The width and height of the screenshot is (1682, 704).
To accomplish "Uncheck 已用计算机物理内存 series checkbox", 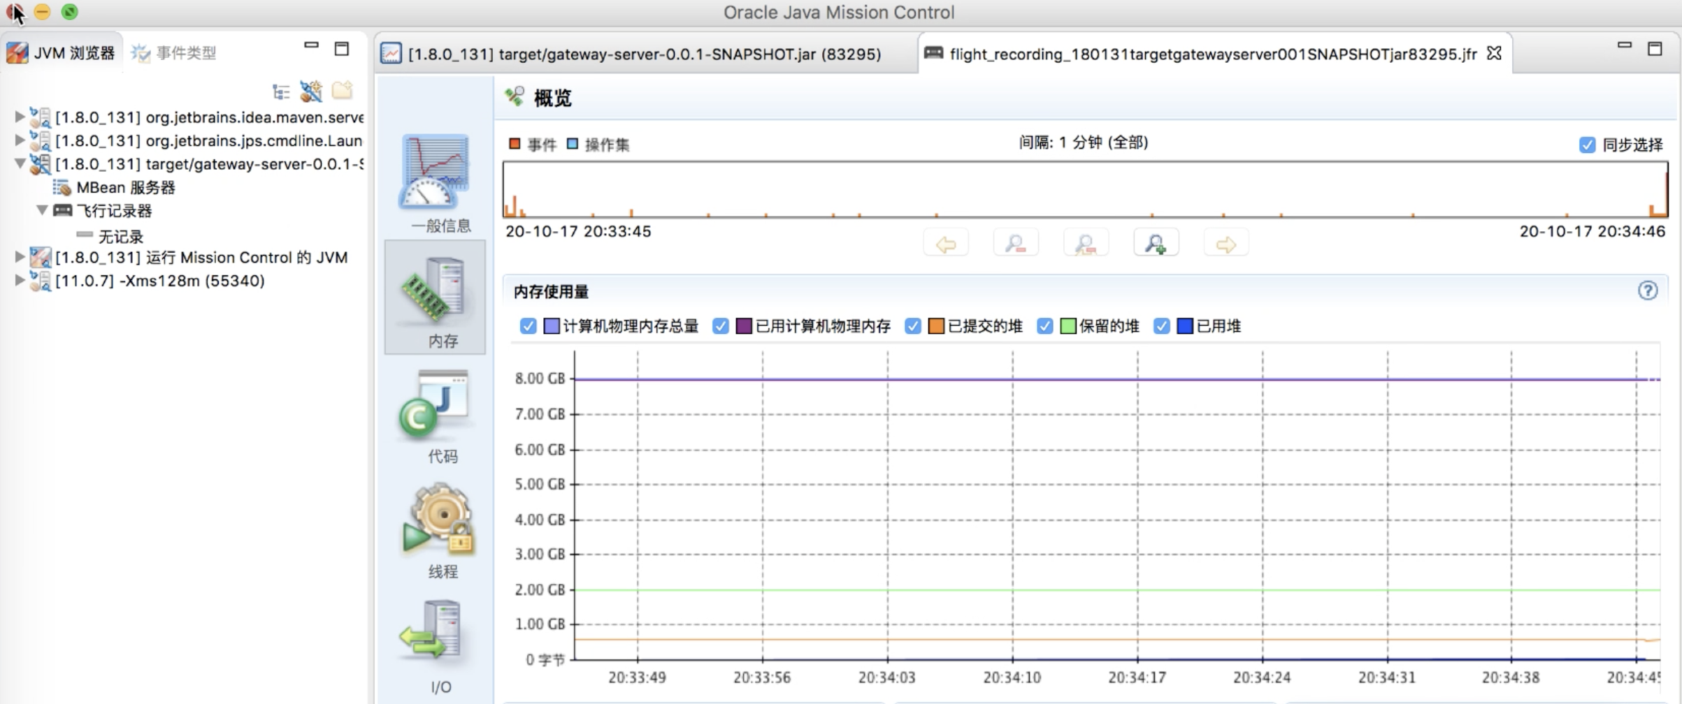I will click(x=721, y=326).
